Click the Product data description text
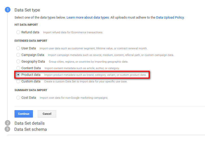 point(95,75)
